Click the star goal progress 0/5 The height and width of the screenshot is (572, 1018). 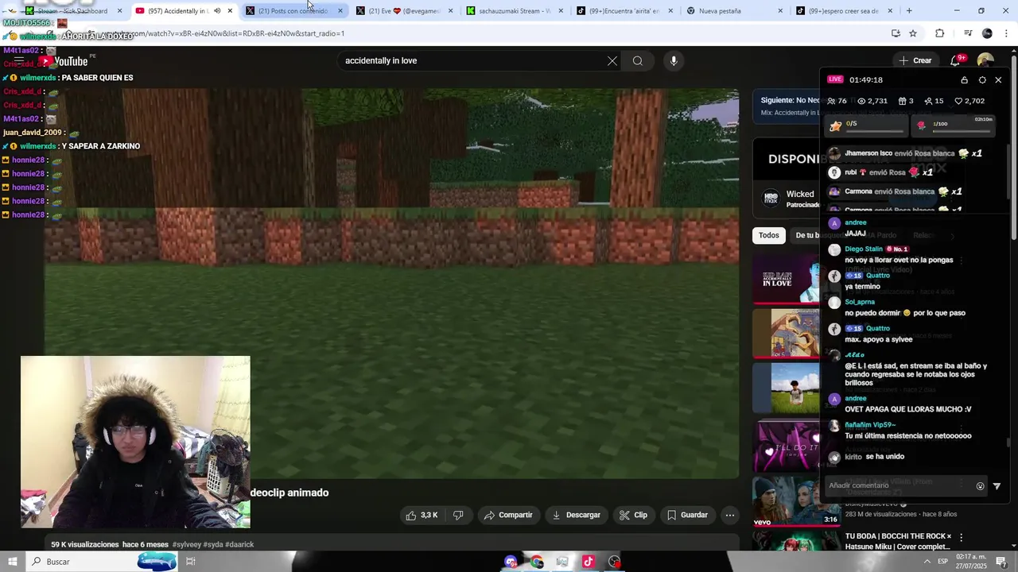pos(865,125)
